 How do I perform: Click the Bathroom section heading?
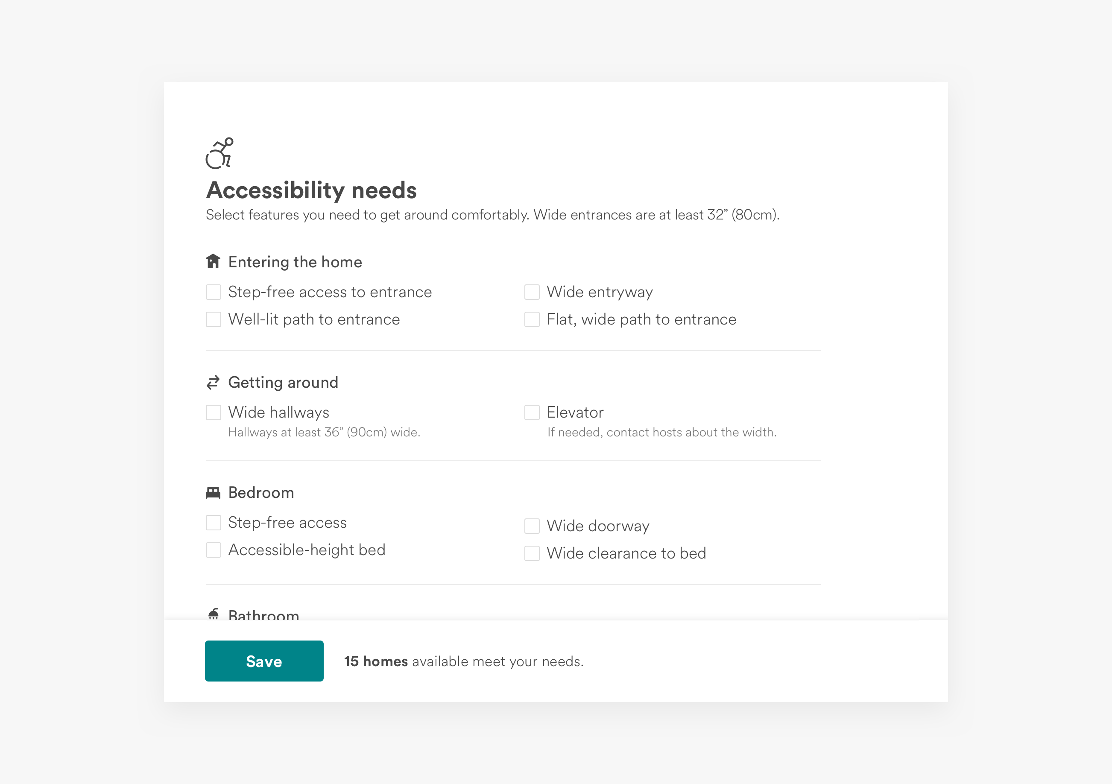263,615
